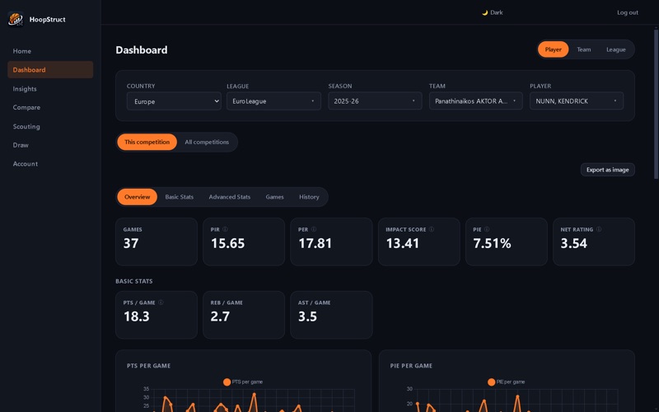Image resolution: width=659 pixels, height=412 pixels.
Task: Toggle the Dark theme label
Action: coord(497,12)
